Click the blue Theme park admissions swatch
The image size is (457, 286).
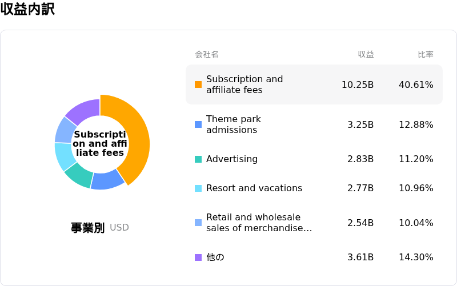point(198,124)
